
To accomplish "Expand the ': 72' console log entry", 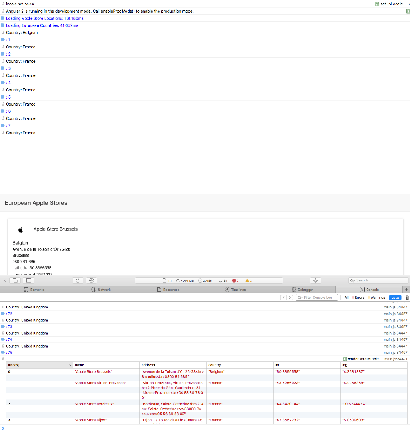I will click(x=3, y=314).
